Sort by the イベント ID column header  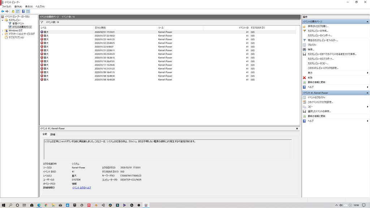[226, 28]
